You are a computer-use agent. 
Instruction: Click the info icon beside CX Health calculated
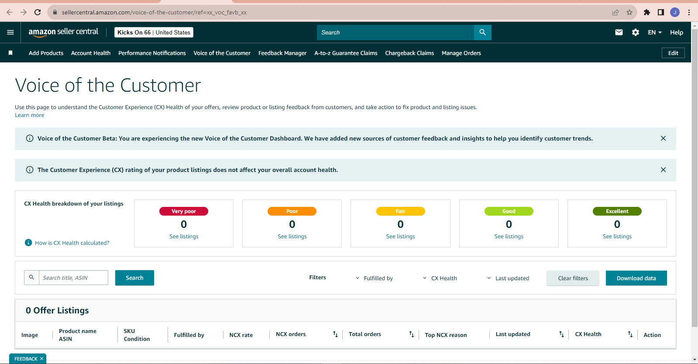click(x=28, y=243)
